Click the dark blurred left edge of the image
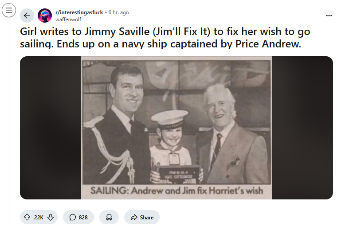This screenshot has width=341, height=226. [50, 128]
